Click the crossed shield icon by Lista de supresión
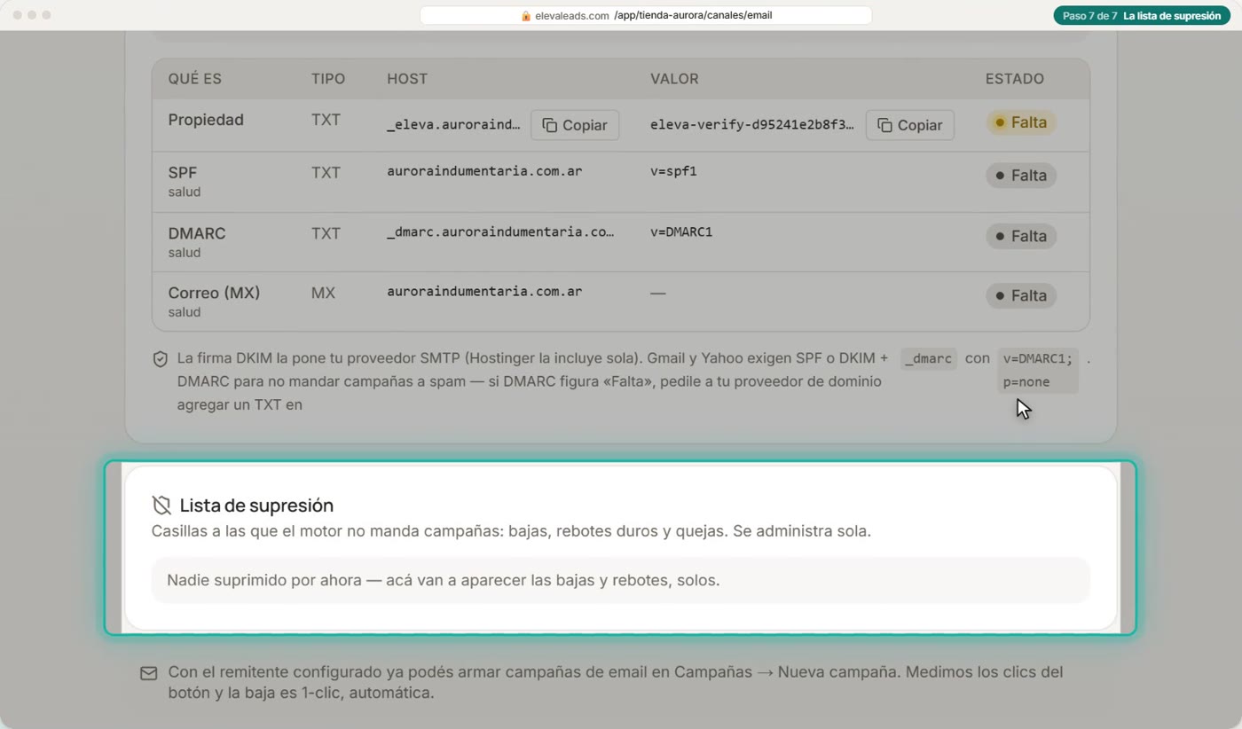The image size is (1242, 729). [161, 506]
